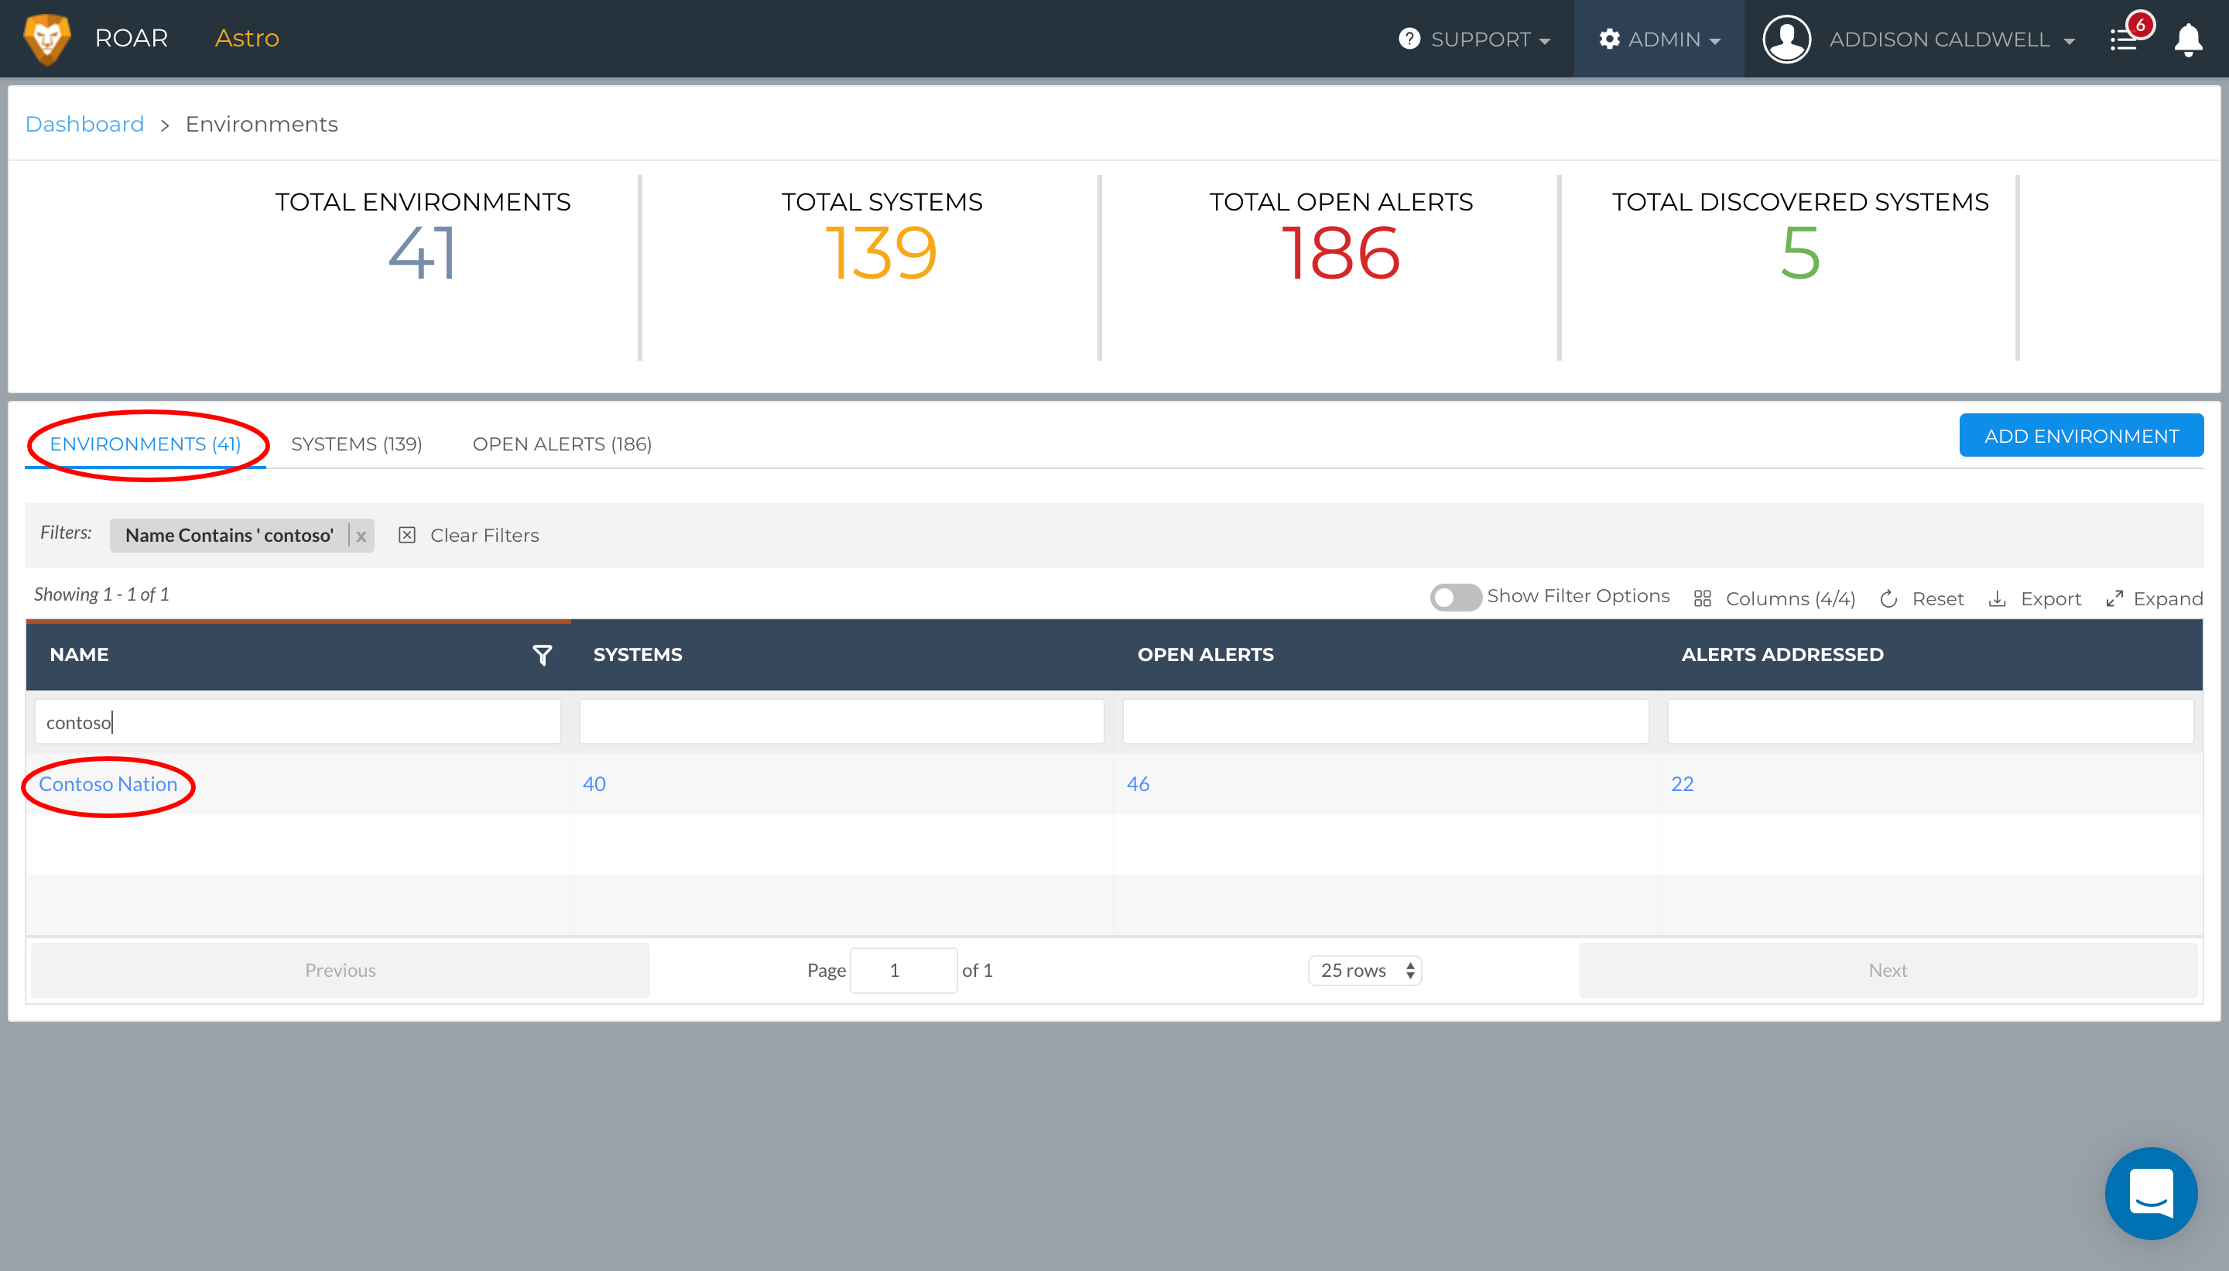Image resolution: width=2229 pixels, height=1271 pixels.
Task: Open the 40 systems link for Contoso Nation
Action: tap(594, 784)
